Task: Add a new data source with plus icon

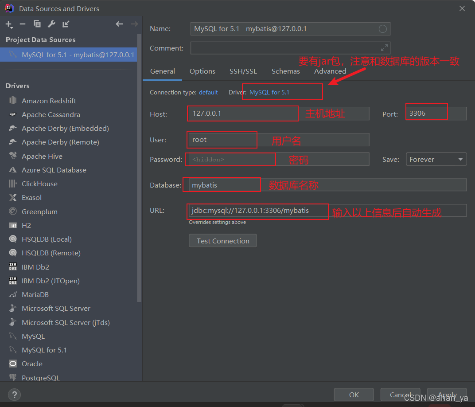Action: 9,24
